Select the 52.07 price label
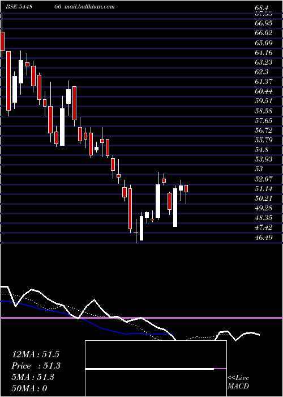283x397 pixels. pos(264,179)
